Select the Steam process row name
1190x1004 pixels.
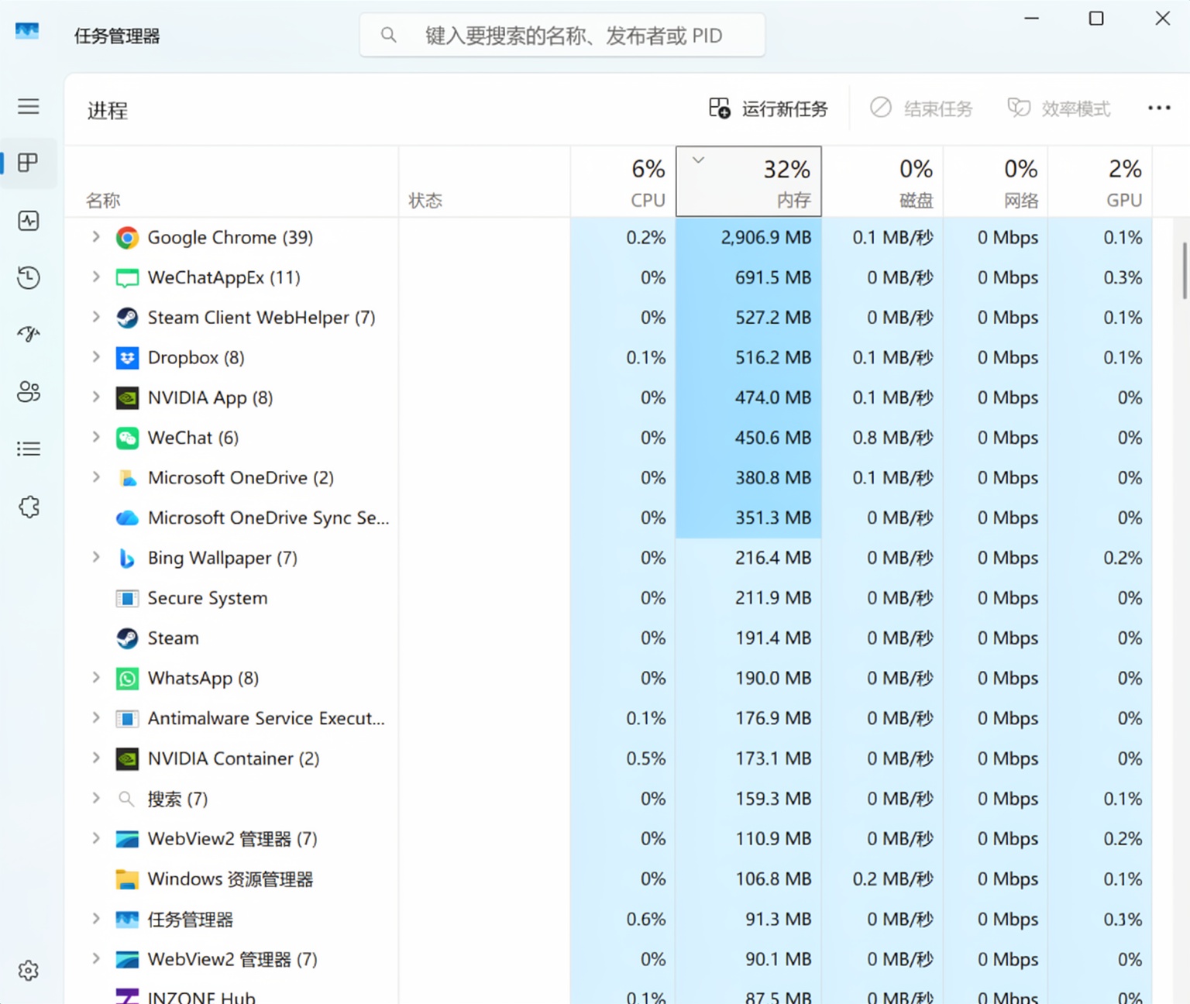point(174,638)
